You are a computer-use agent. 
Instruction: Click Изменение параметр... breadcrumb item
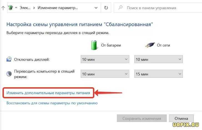[58, 8]
